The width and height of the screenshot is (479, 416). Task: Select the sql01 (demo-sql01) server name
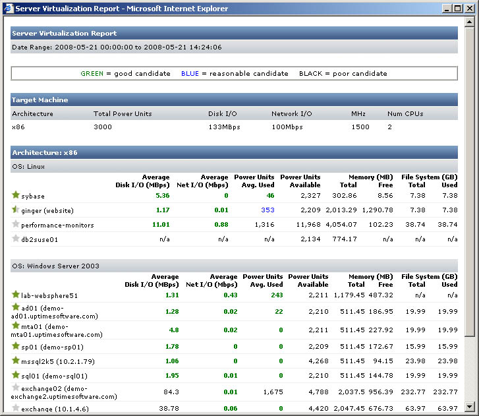coord(54,376)
